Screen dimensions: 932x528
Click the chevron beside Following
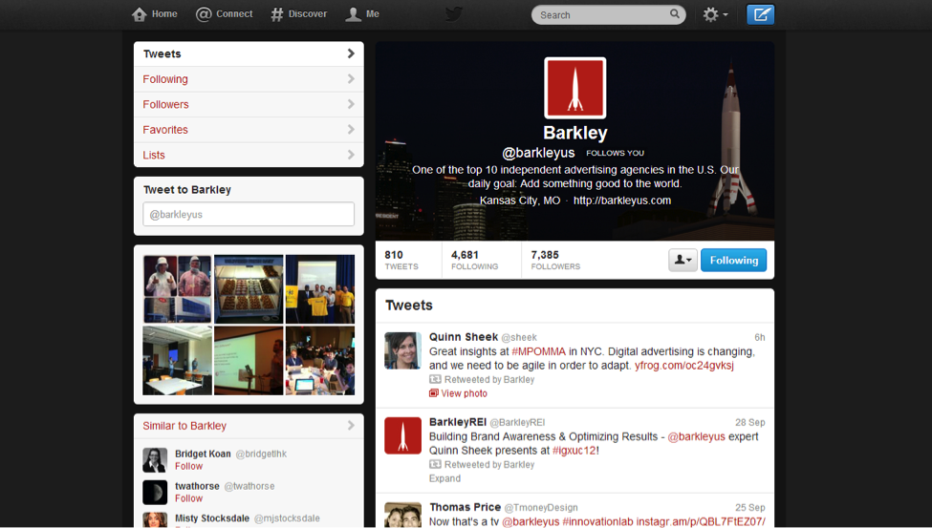coord(351,79)
